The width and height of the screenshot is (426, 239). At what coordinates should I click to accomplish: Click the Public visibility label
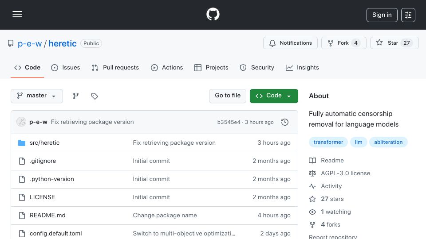pos(91,43)
